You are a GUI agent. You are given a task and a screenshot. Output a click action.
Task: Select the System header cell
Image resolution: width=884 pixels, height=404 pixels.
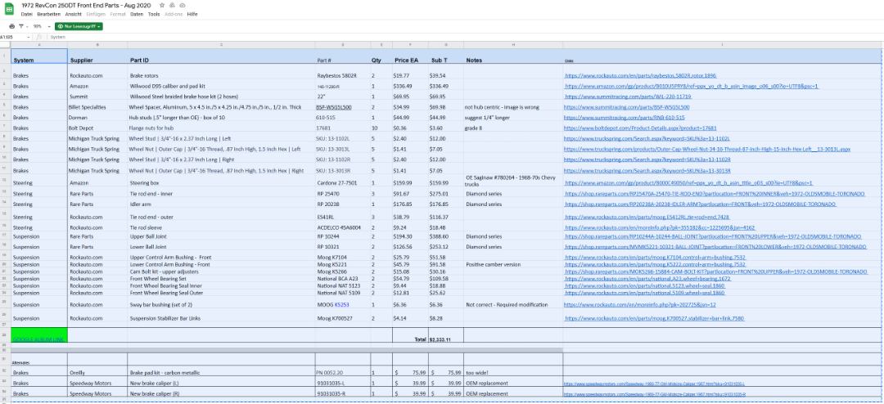39,56
